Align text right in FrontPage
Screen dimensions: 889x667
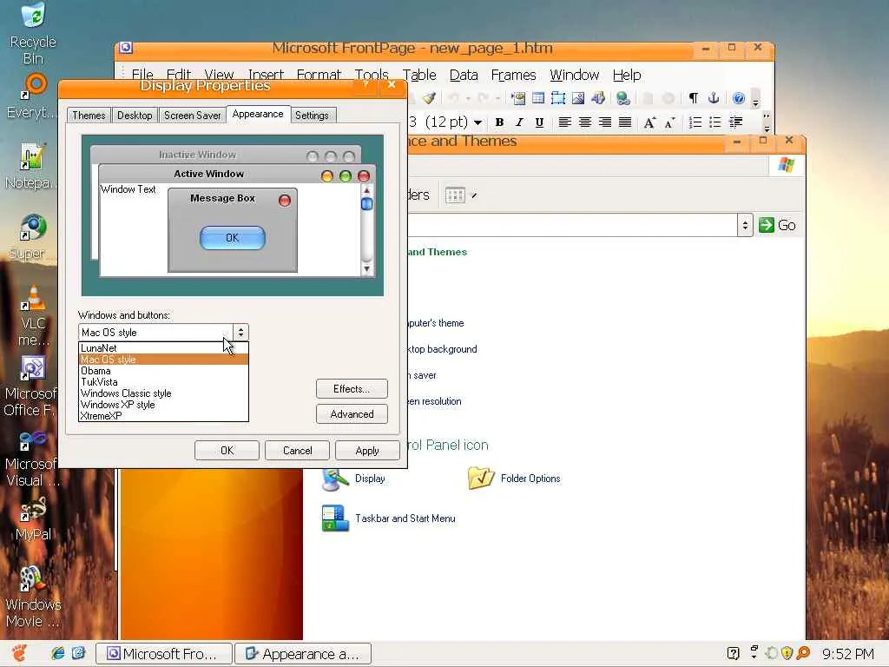605,122
